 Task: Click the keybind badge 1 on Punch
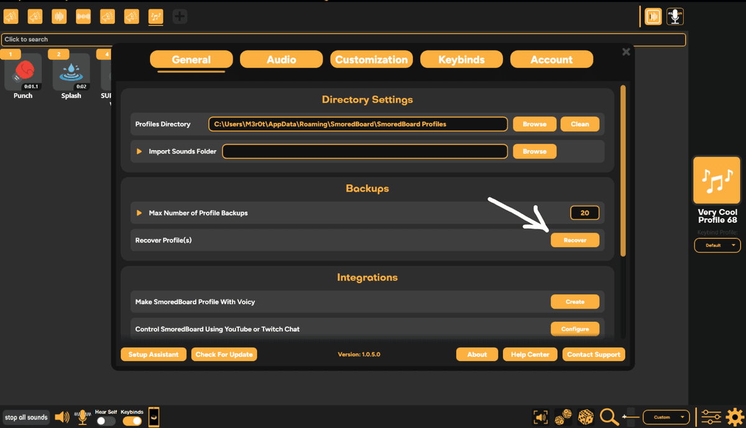pos(10,55)
